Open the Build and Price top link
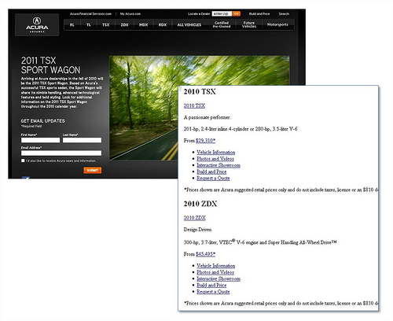This screenshot has height=321, width=393. click(x=259, y=13)
